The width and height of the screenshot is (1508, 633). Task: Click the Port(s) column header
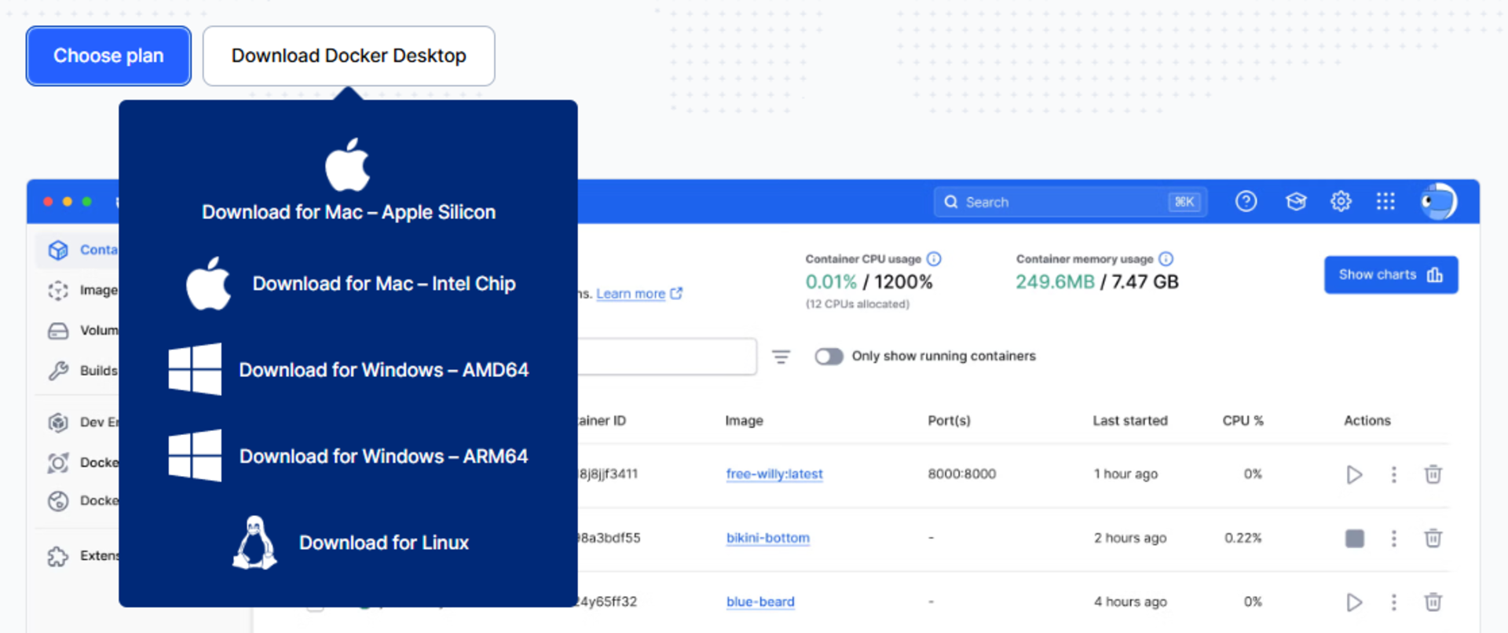(949, 421)
